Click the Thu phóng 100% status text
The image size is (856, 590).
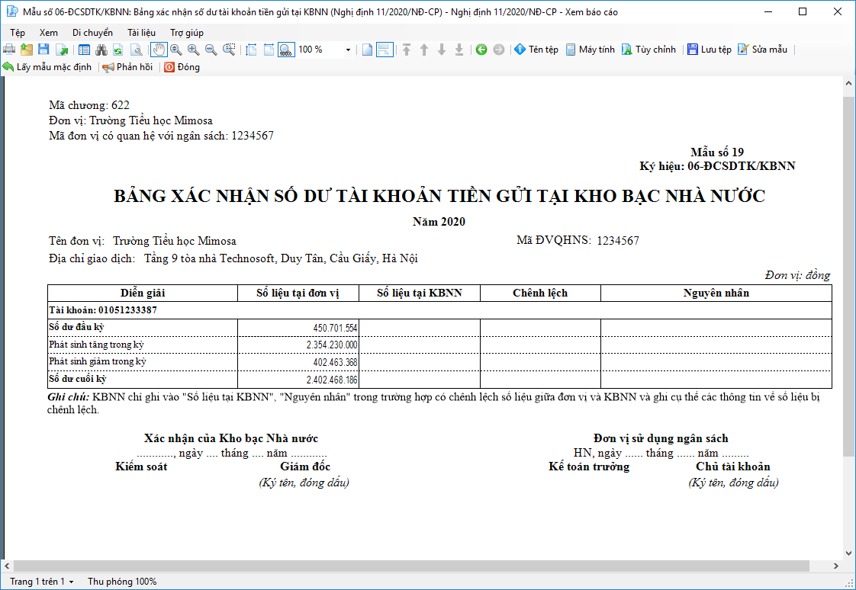122,582
